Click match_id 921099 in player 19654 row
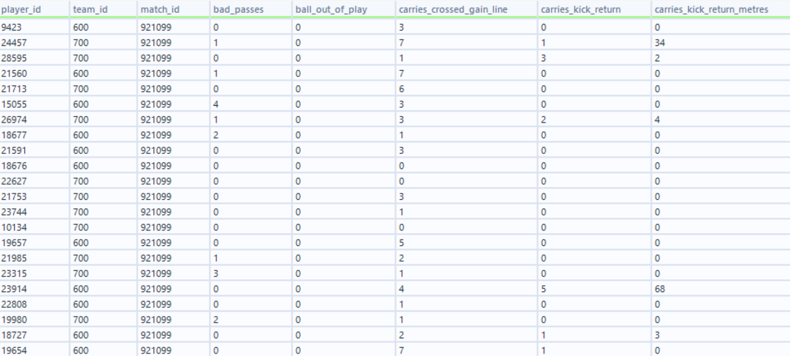This screenshot has width=790, height=356. pyautogui.click(x=173, y=350)
